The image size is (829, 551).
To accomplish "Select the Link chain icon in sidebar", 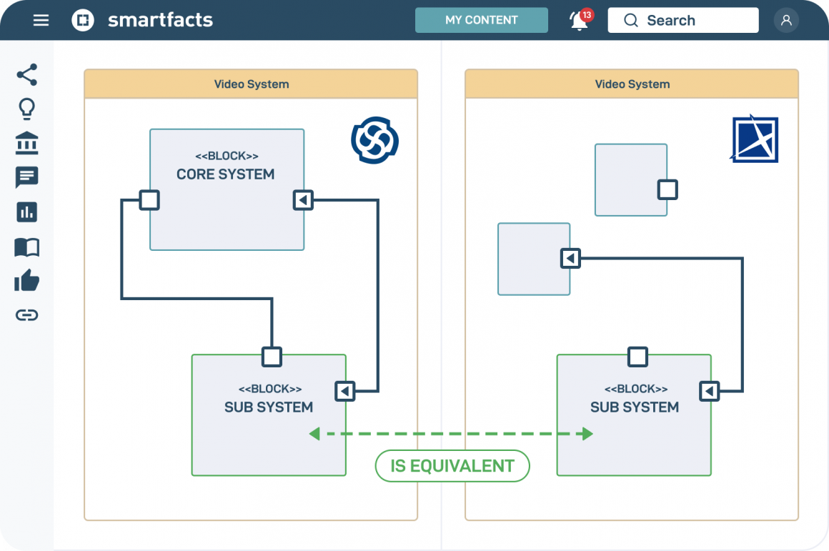I will click(x=26, y=314).
